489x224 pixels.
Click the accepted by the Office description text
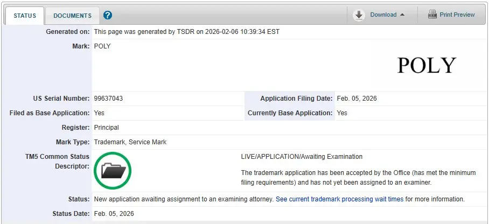(359, 178)
